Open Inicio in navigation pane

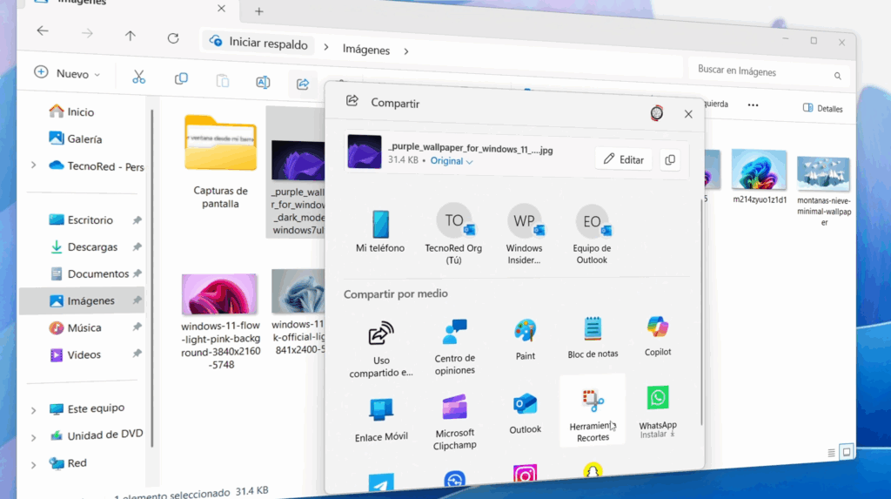[x=71, y=111]
